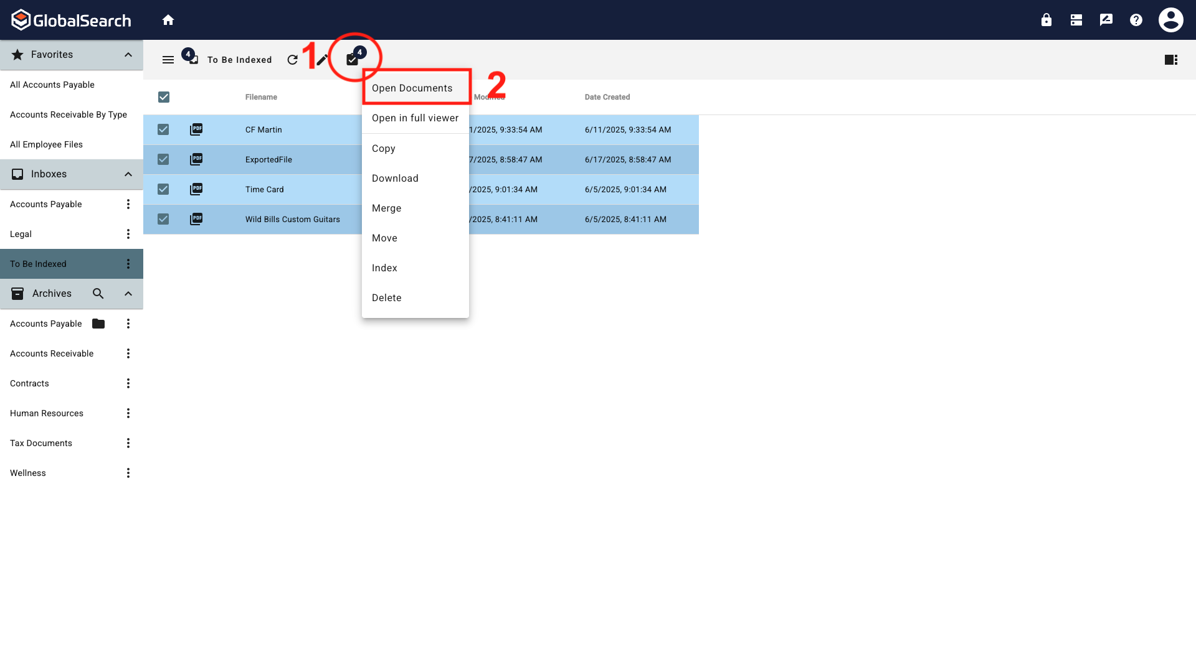1196x672 pixels.
Task: Uncheck the CF Martin row checkbox
Action: point(163,129)
